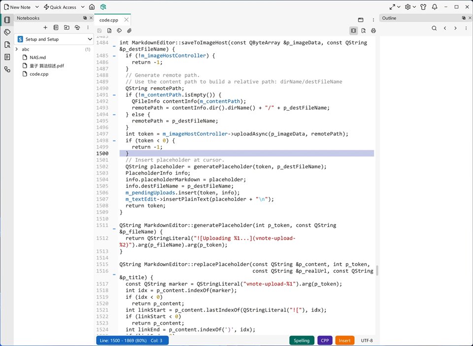Toggle the highlighted column-view button in editor toolbar
Viewport: 473px width, 346px height.
coord(353,31)
